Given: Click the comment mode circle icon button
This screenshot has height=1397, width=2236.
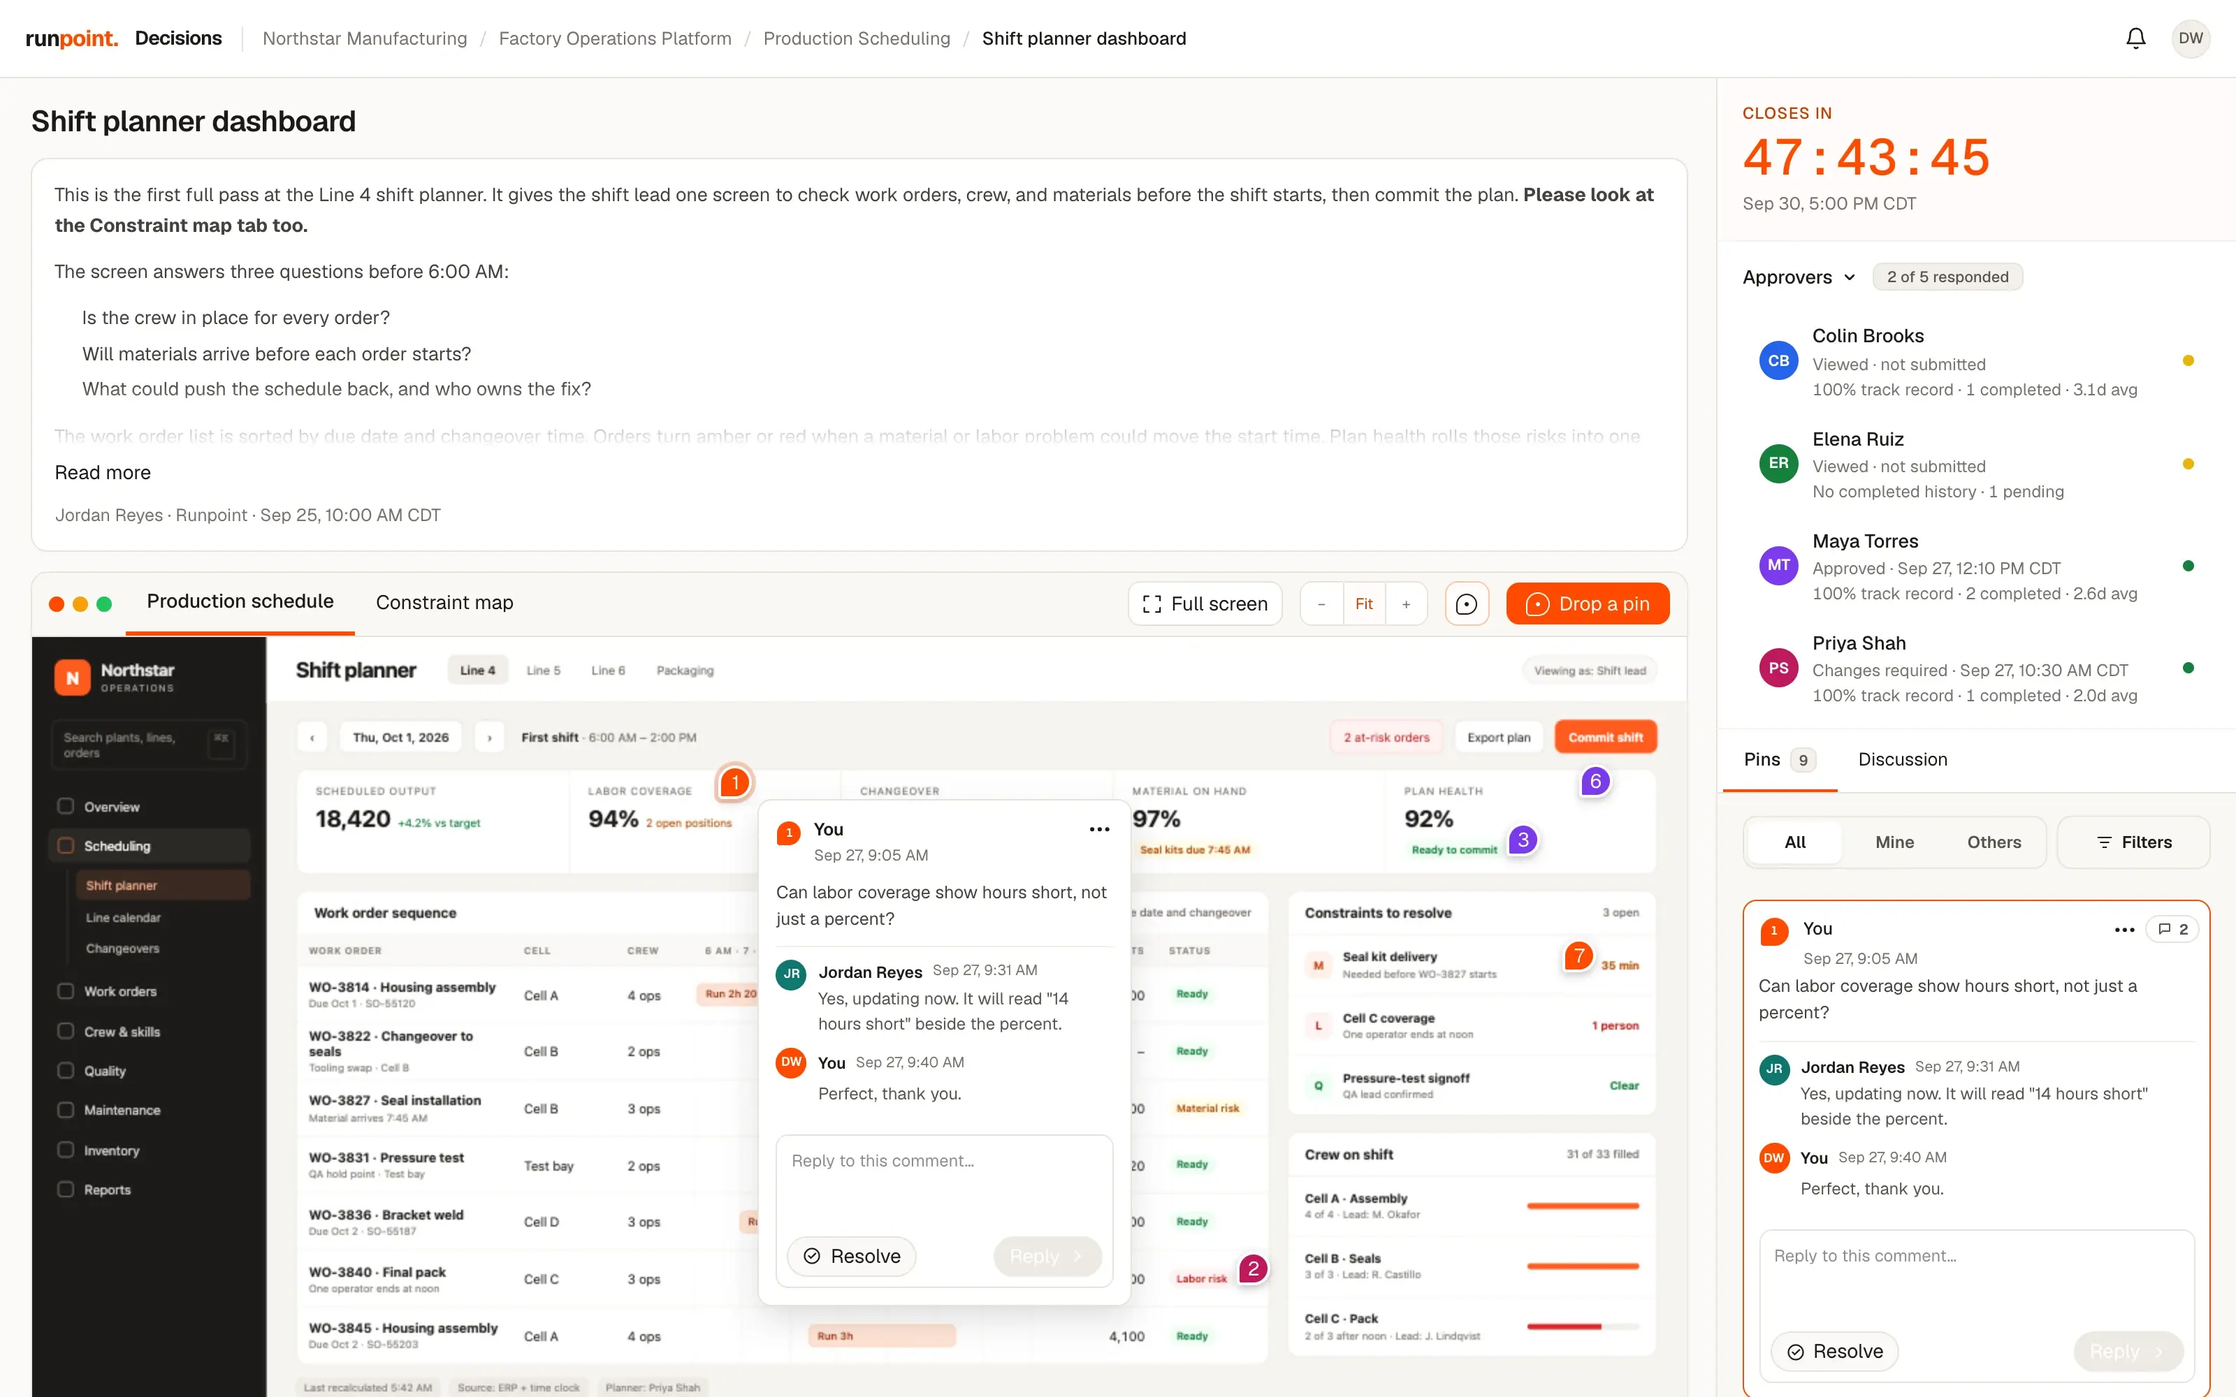Looking at the screenshot, I should click(1467, 604).
